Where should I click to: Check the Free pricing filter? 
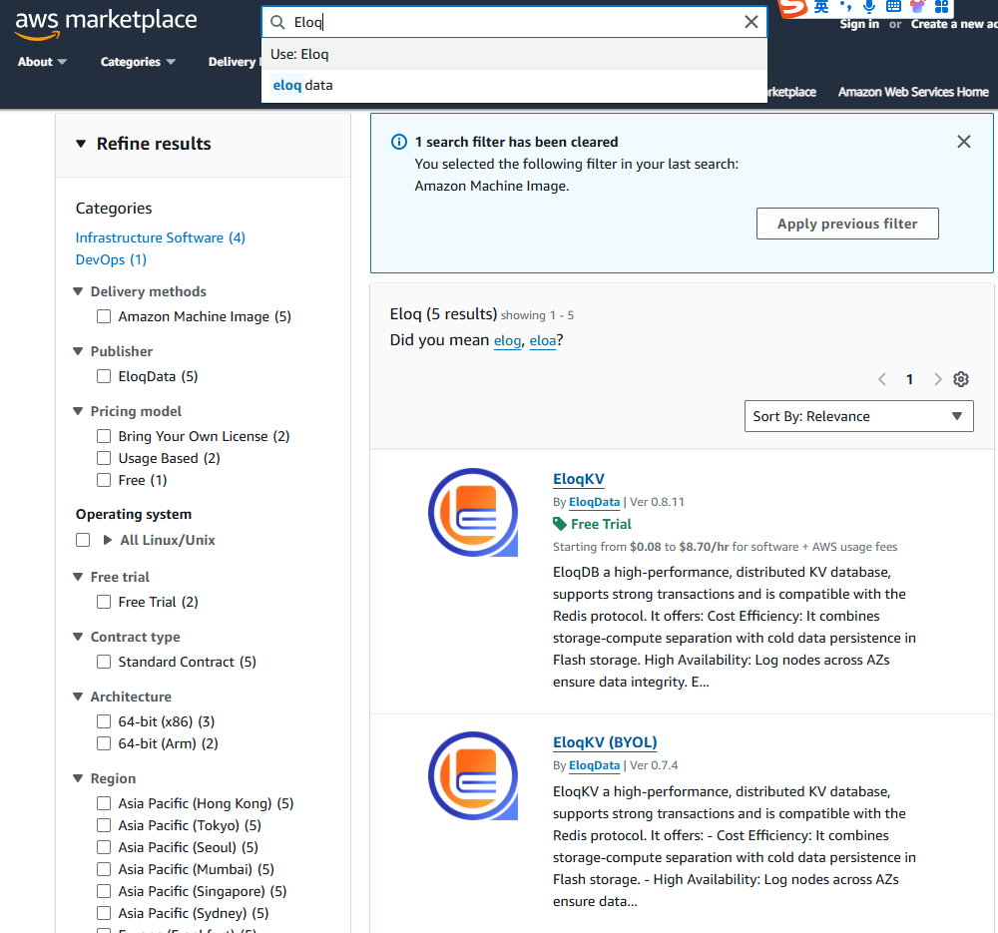[x=104, y=480]
